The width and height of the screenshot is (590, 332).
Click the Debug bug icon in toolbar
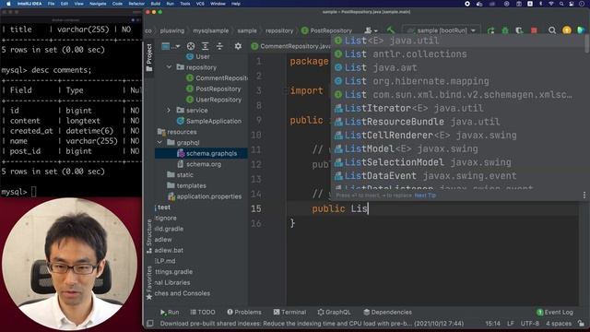505,30
